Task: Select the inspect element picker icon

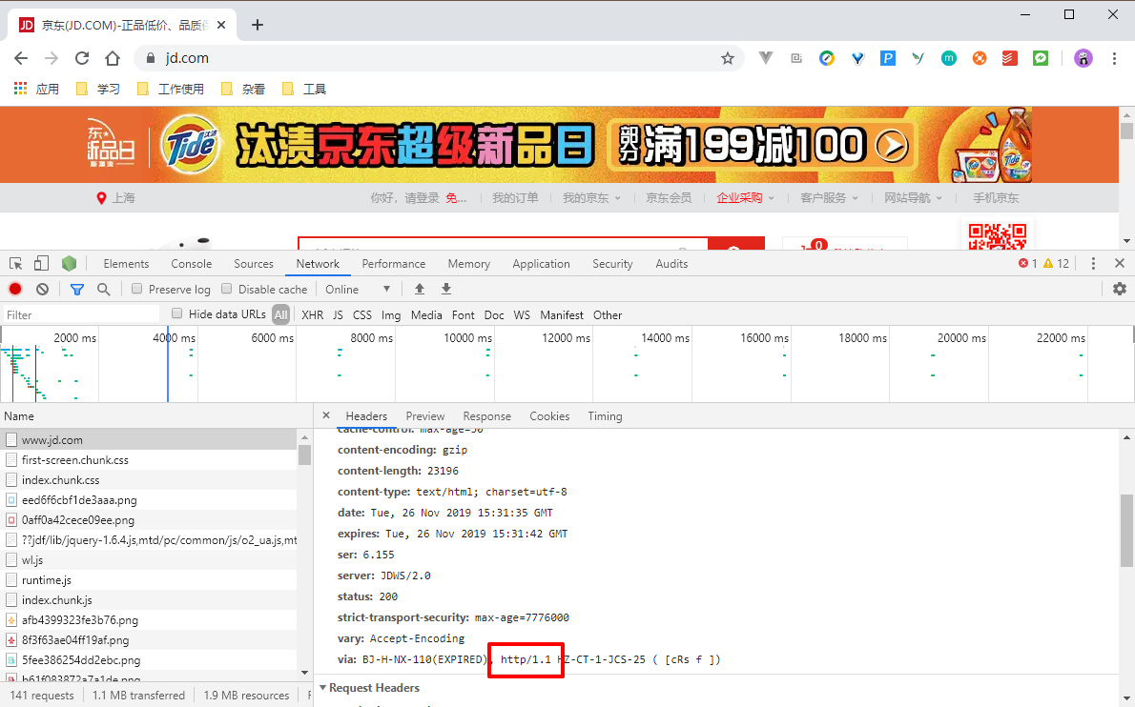Action: (16, 264)
